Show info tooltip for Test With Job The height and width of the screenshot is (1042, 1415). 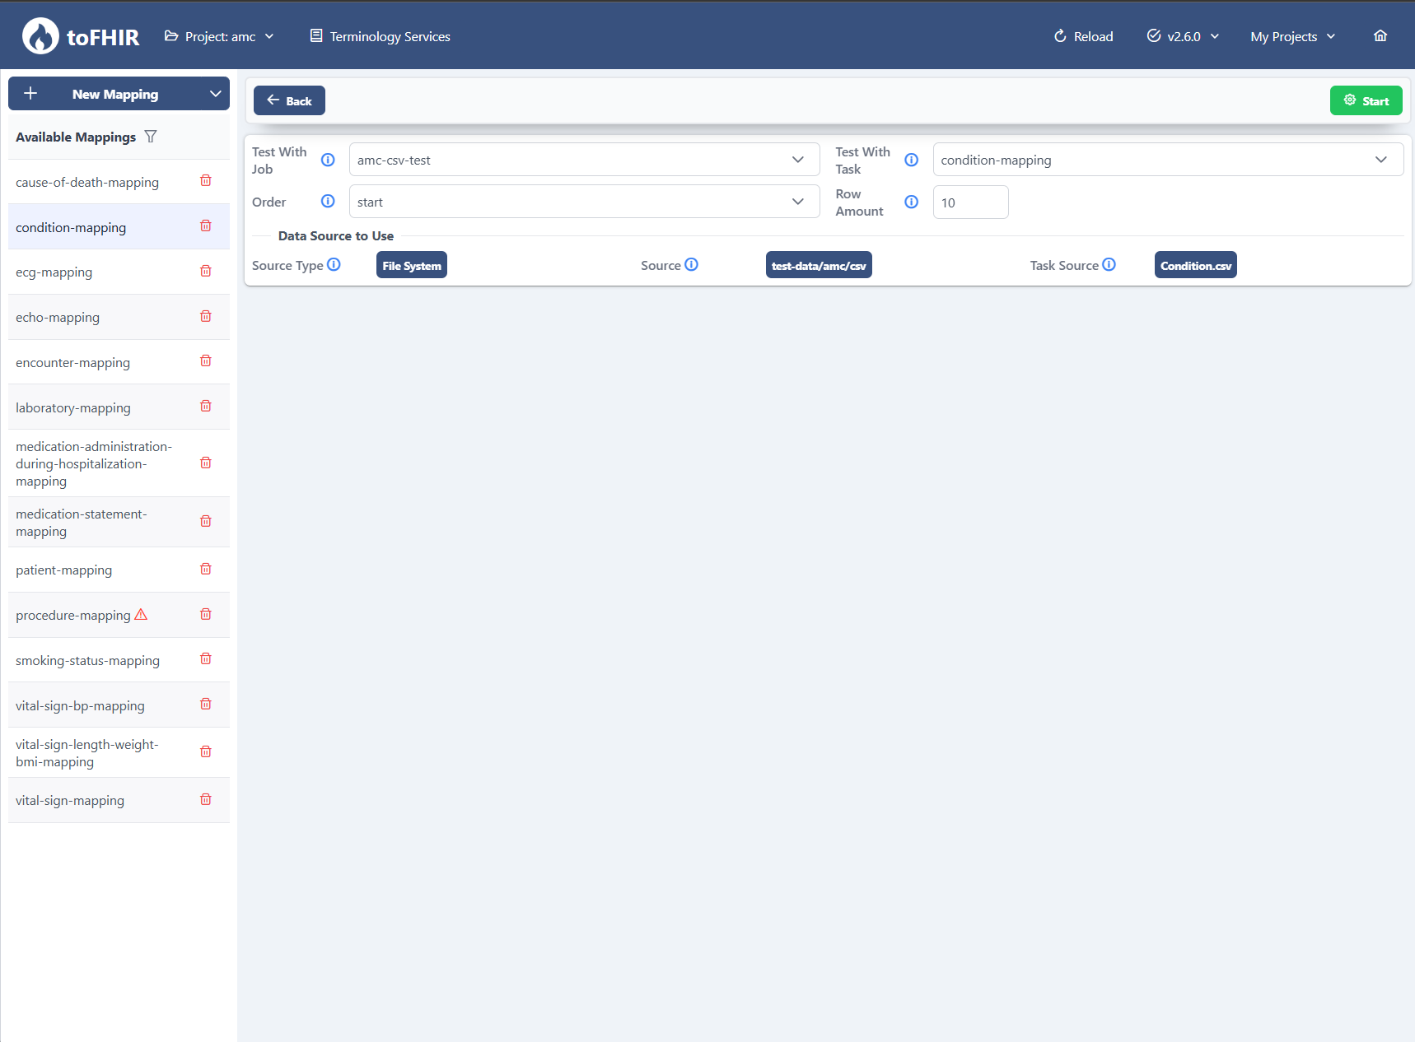[x=328, y=160]
